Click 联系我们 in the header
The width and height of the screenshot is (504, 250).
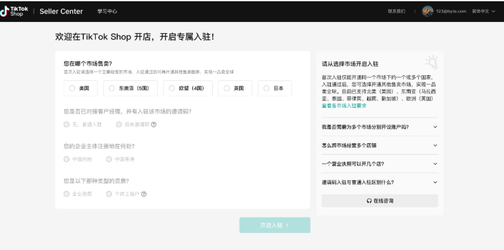click(x=396, y=11)
